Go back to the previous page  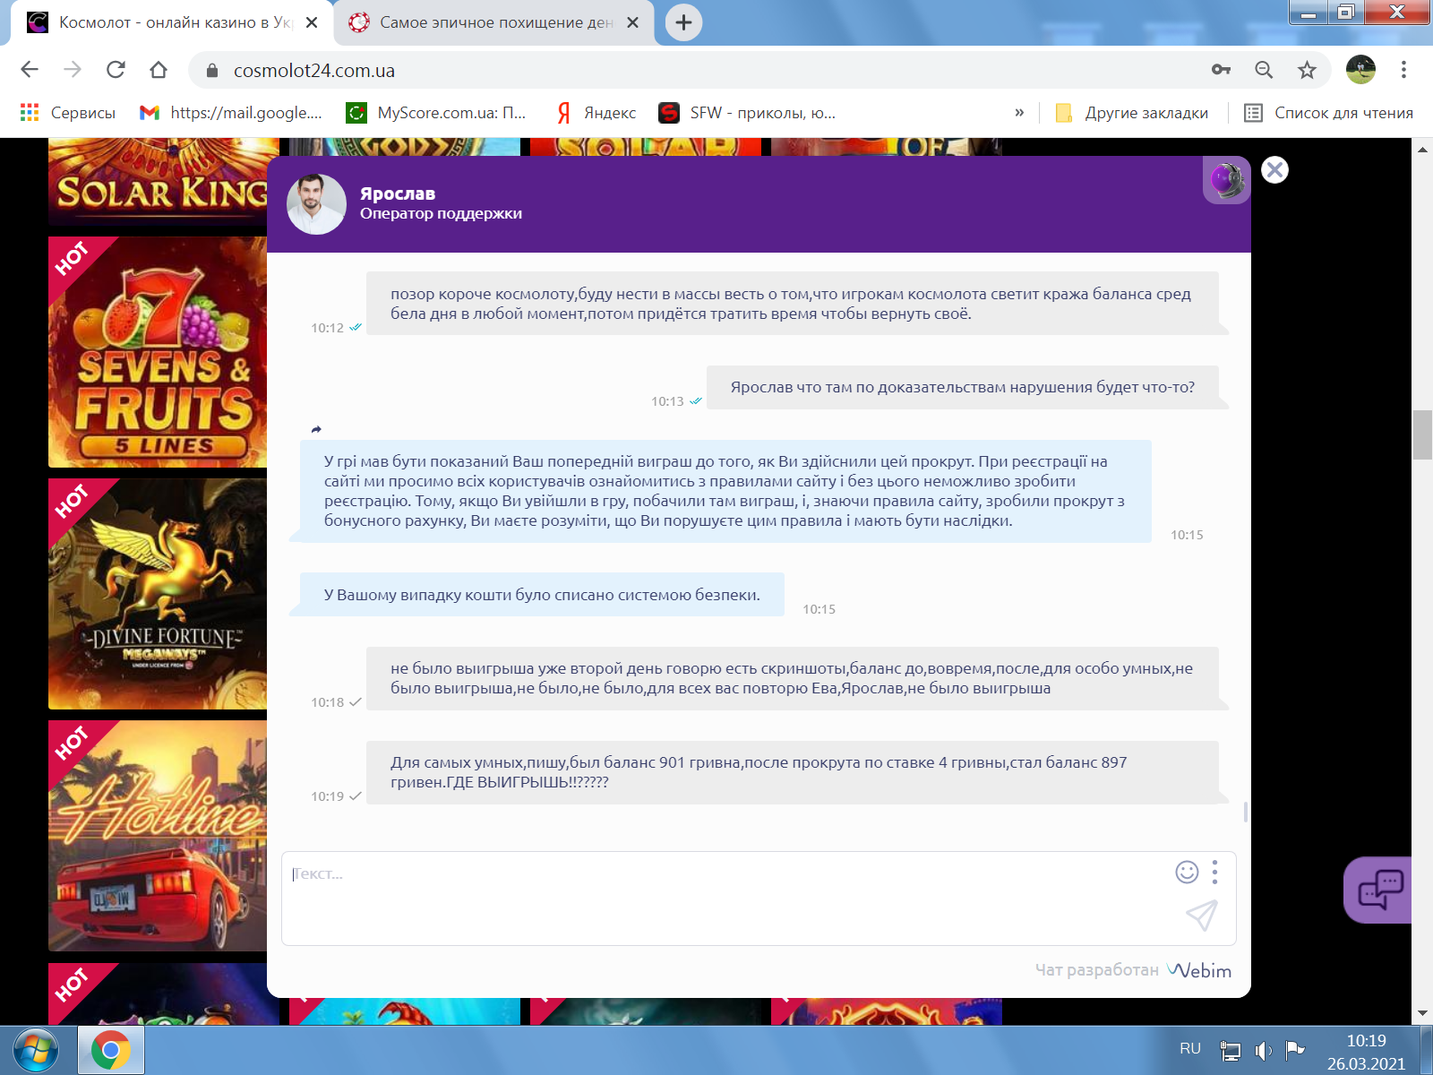(x=30, y=70)
